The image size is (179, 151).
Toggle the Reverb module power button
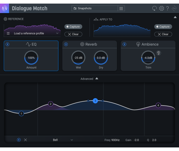[66, 44]
